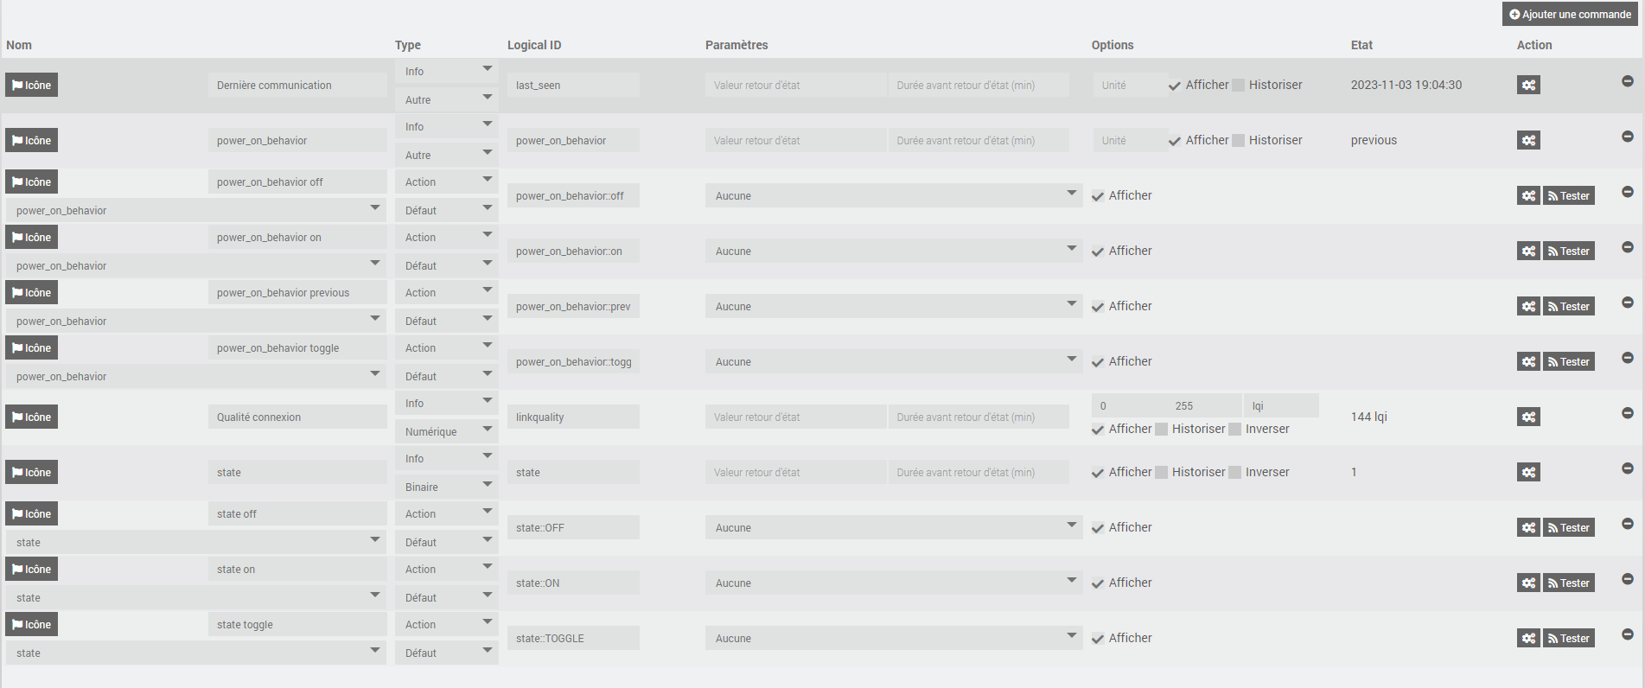Uncheck Afficher for state off command
This screenshot has width=1645, height=688.
(1098, 528)
